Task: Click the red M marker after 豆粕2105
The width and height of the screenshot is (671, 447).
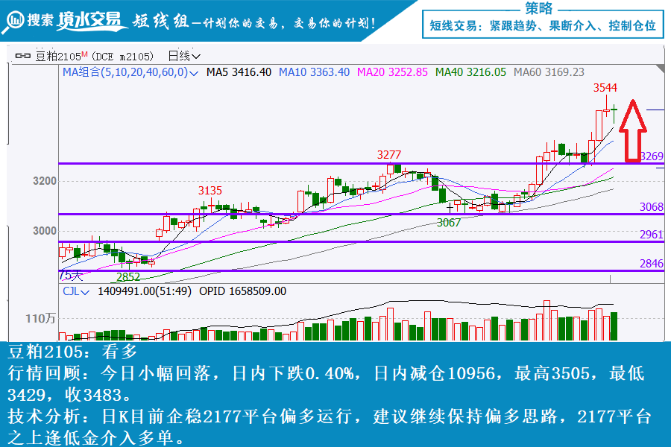Action: (x=85, y=54)
